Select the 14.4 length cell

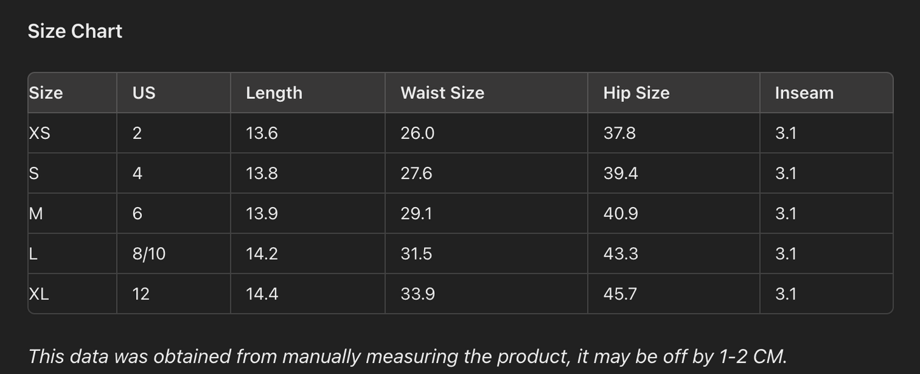pyautogui.click(x=262, y=294)
